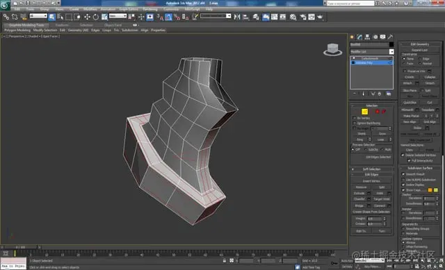Click the Repeat Last button
This screenshot has height=270, width=445.
[420, 50]
